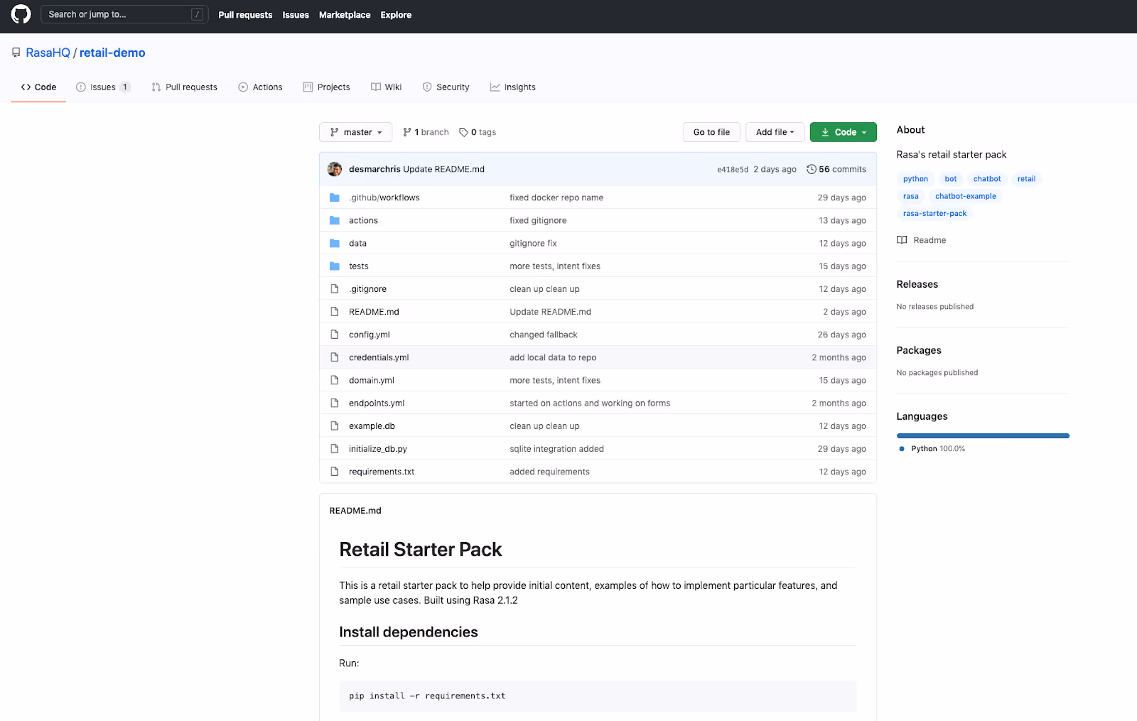Viewport: 1137px width, 721px height.
Task: Click the Insights graph icon
Action: tap(495, 87)
